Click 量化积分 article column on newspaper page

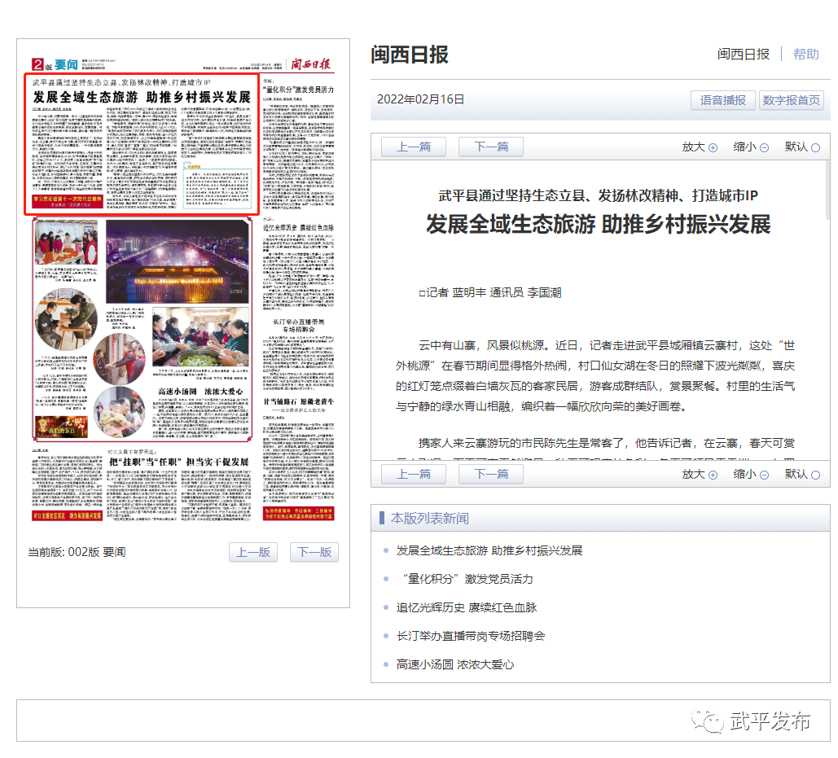click(298, 143)
